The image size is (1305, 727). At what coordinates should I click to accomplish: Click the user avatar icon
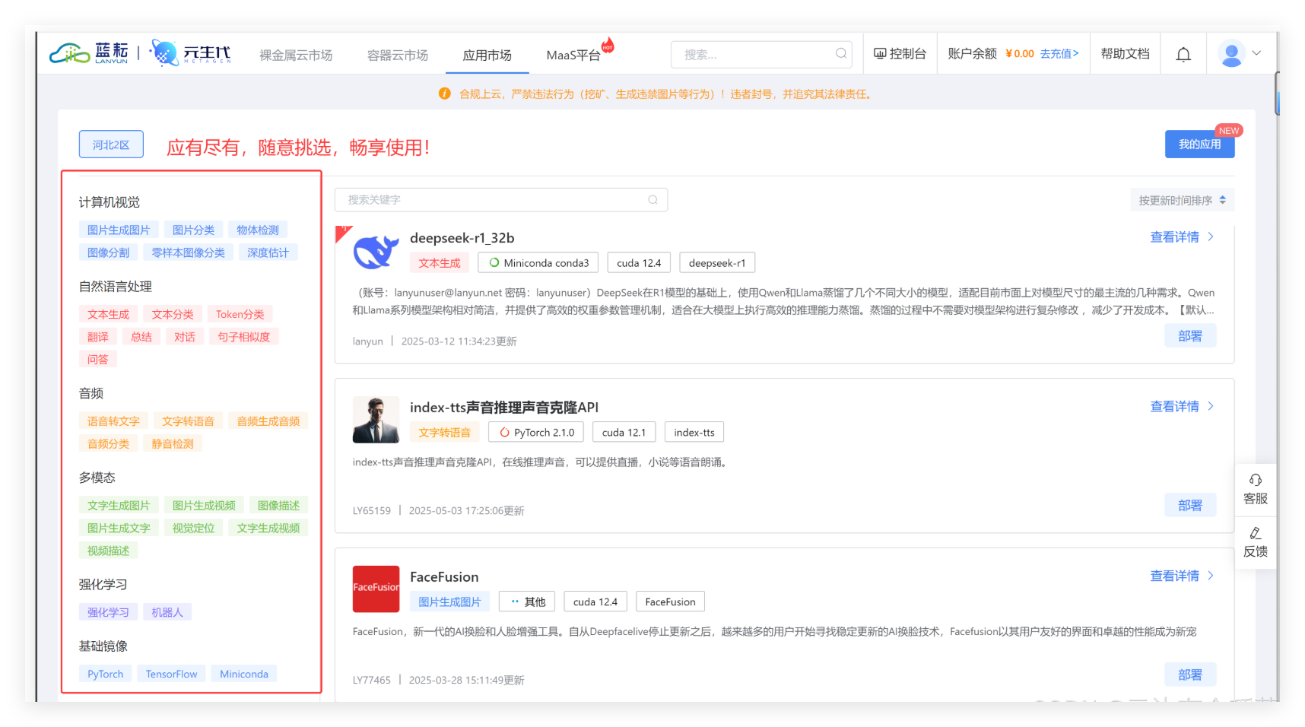click(1230, 53)
